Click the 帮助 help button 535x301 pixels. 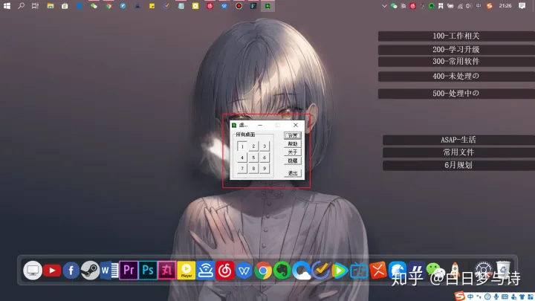tap(293, 143)
